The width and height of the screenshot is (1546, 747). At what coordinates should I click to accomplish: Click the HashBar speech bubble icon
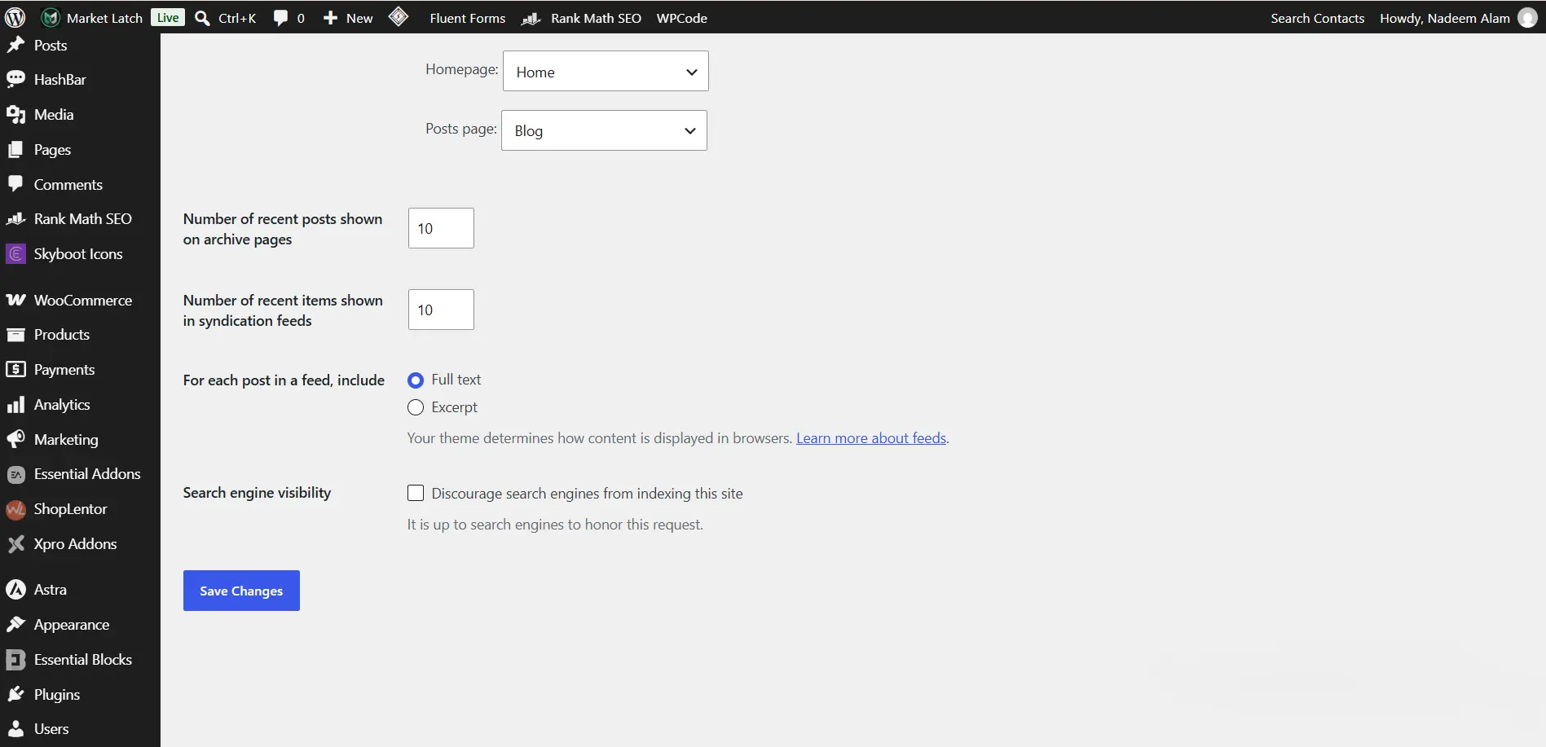[15, 79]
